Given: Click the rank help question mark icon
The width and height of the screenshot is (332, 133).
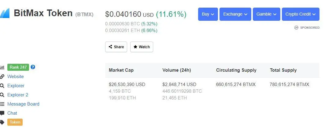Looking at the screenshot, I should pyautogui.click(x=33, y=67).
